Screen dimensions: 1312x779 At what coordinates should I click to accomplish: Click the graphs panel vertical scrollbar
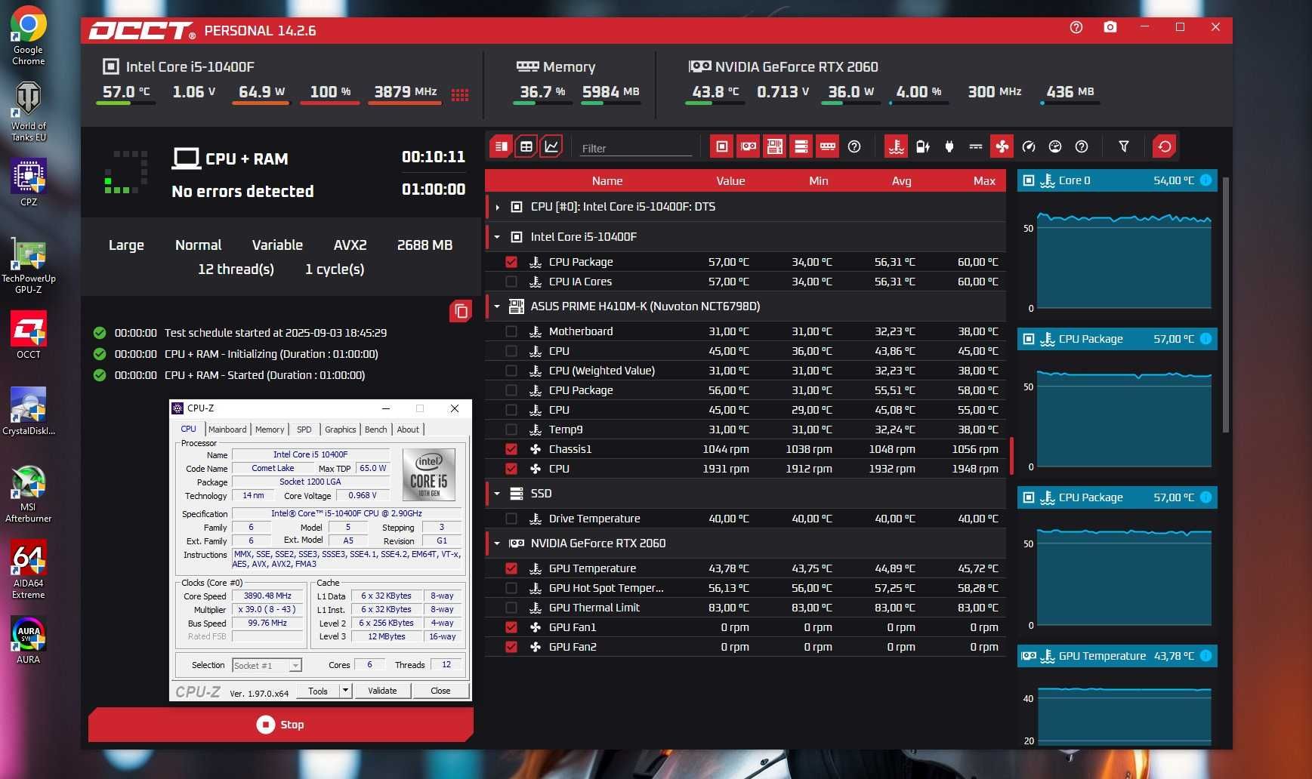click(x=1225, y=305)
